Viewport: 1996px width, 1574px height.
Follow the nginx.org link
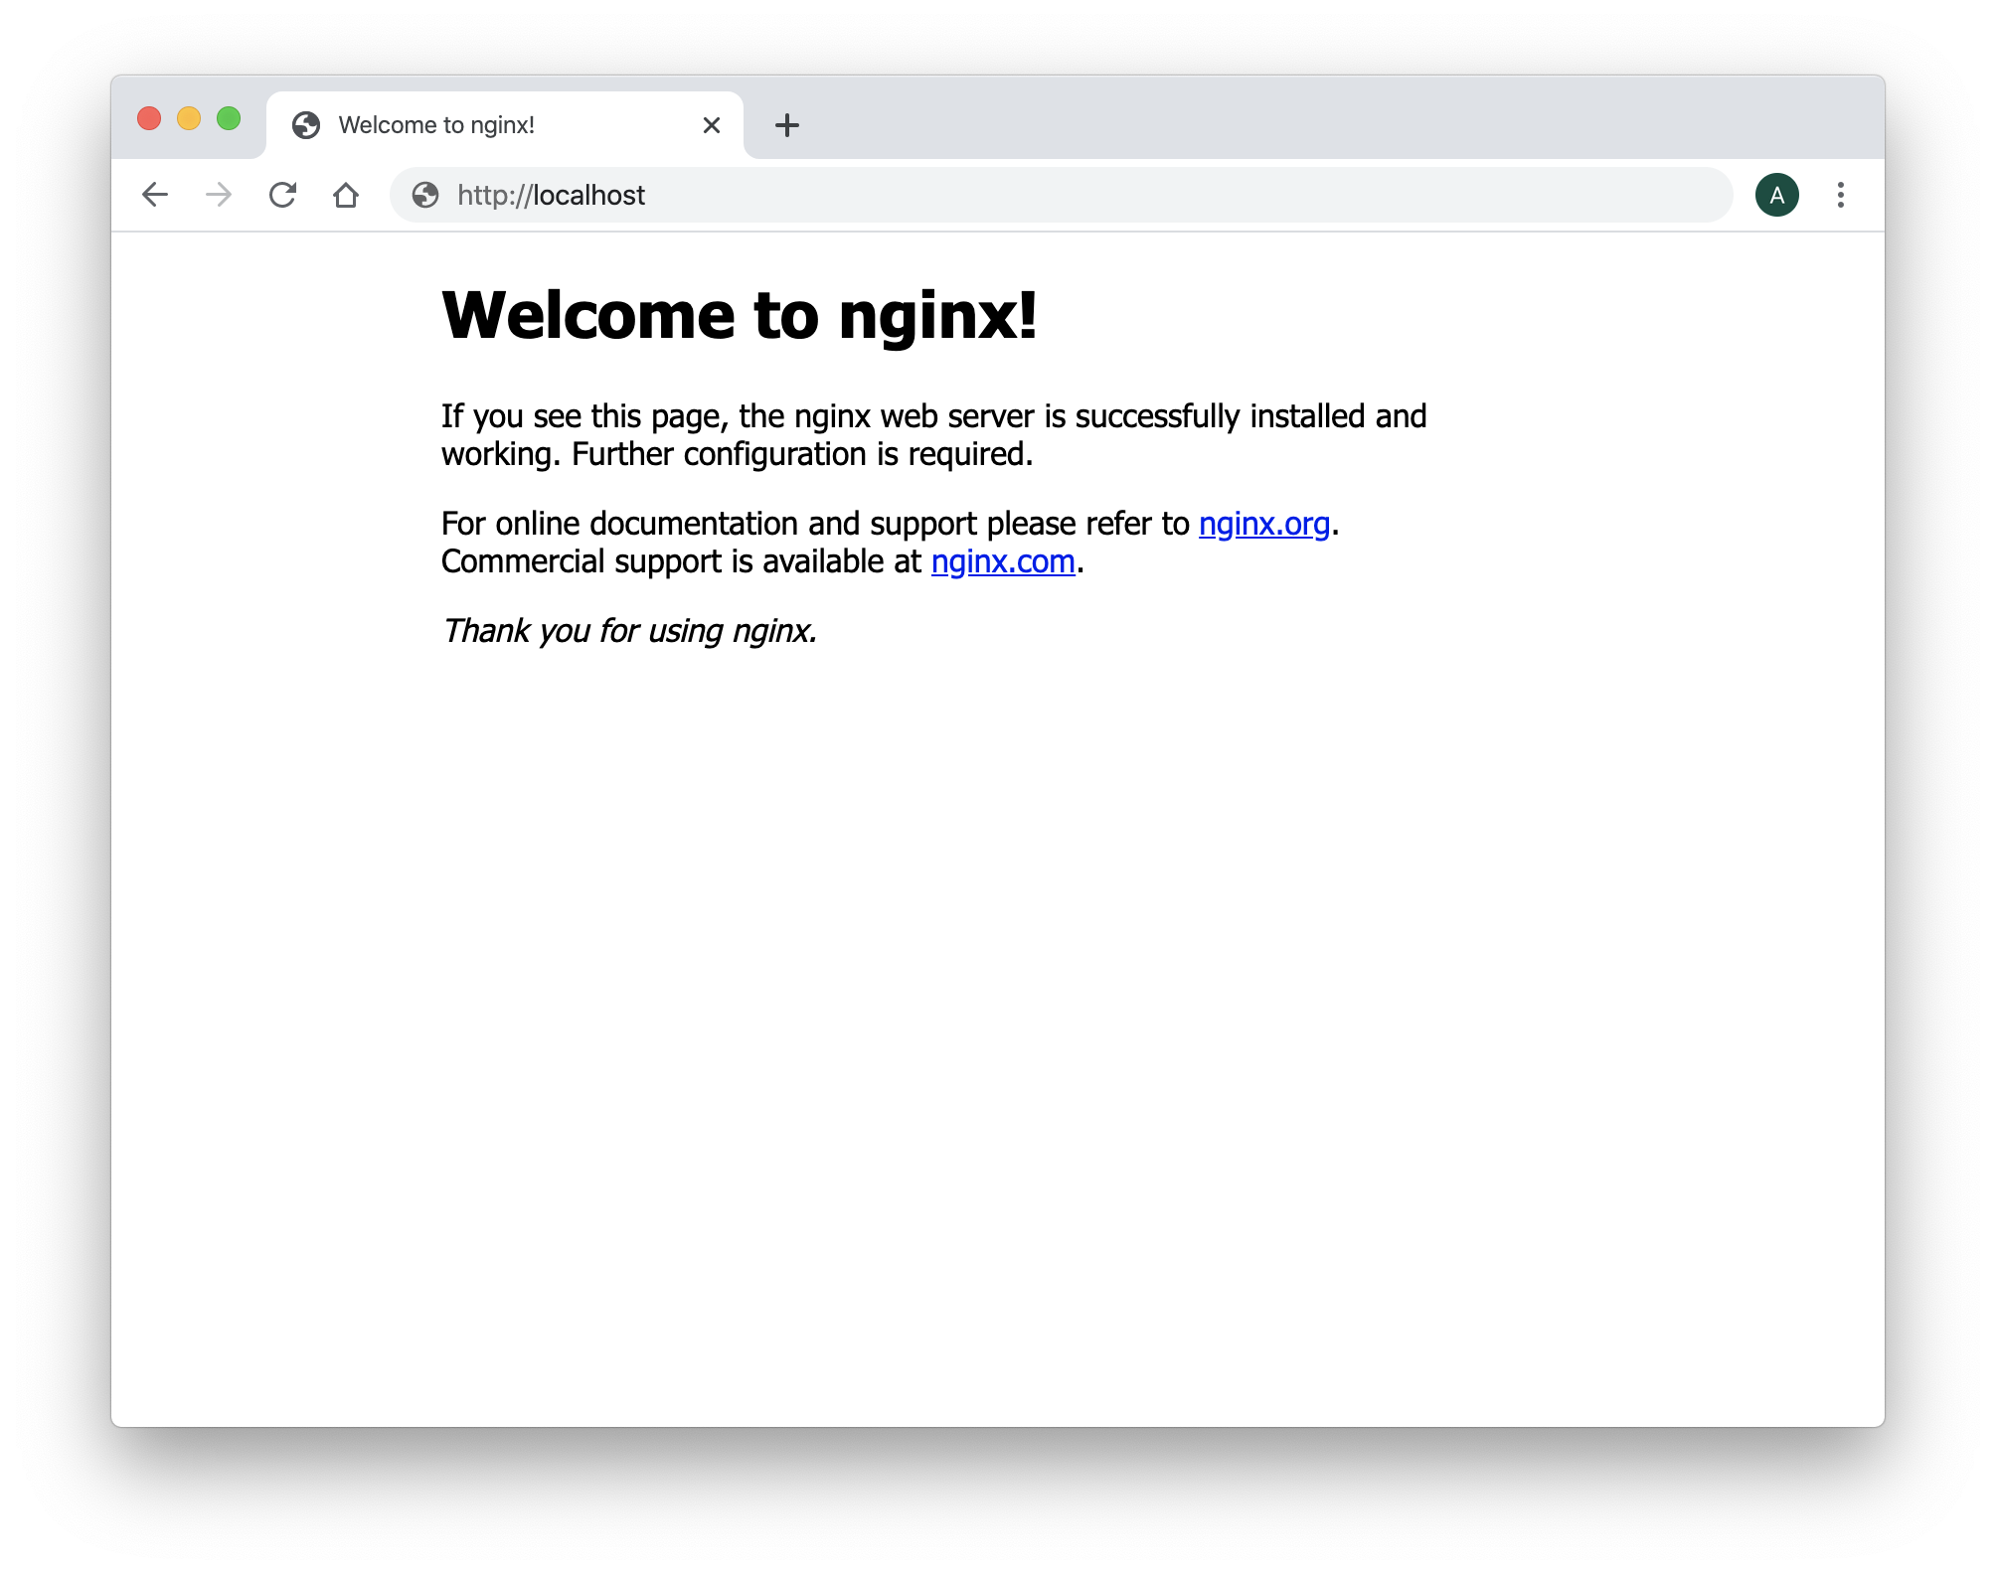click(x=1264, y=524)
